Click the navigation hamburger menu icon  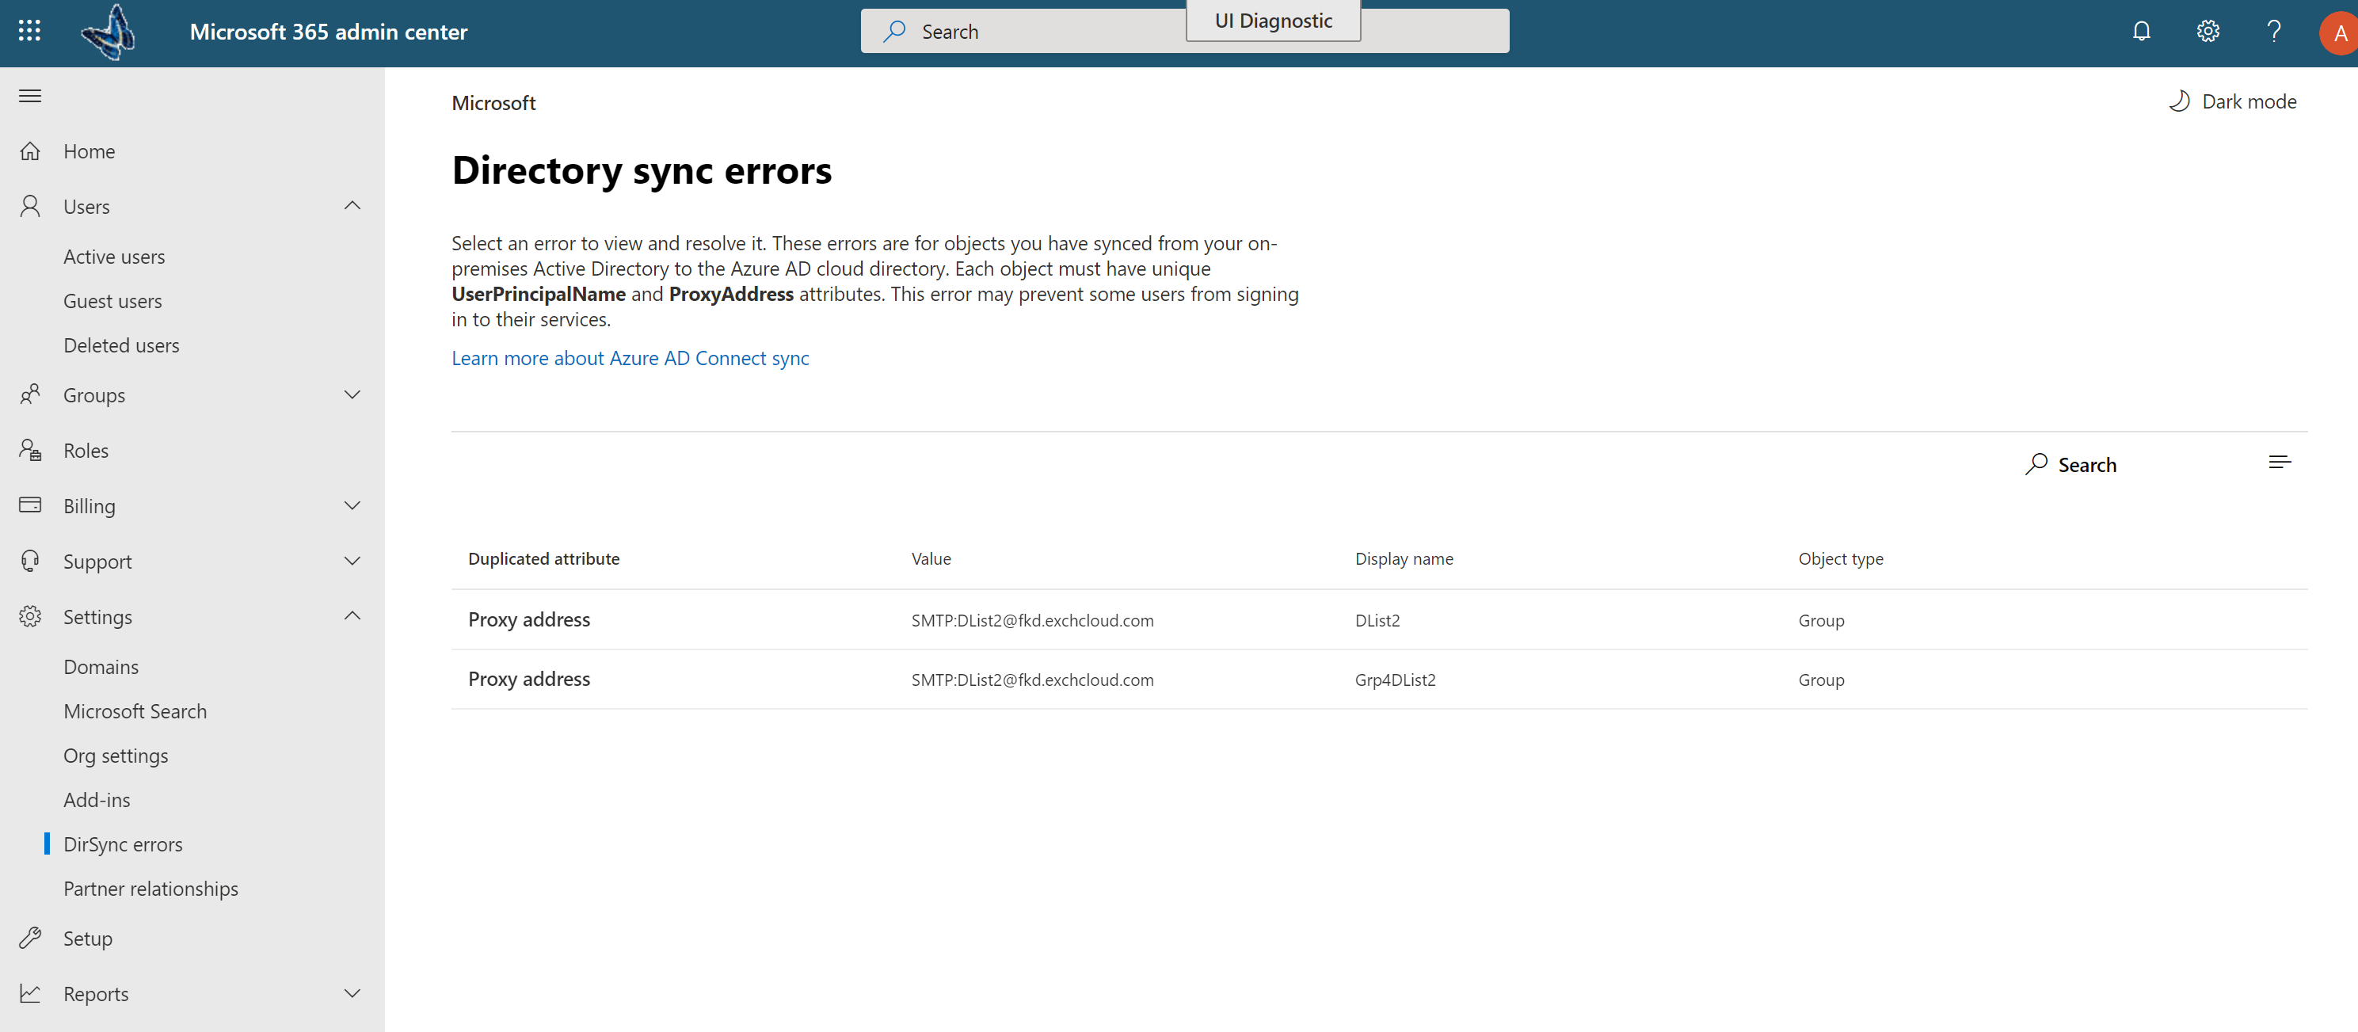pos(30,97)
